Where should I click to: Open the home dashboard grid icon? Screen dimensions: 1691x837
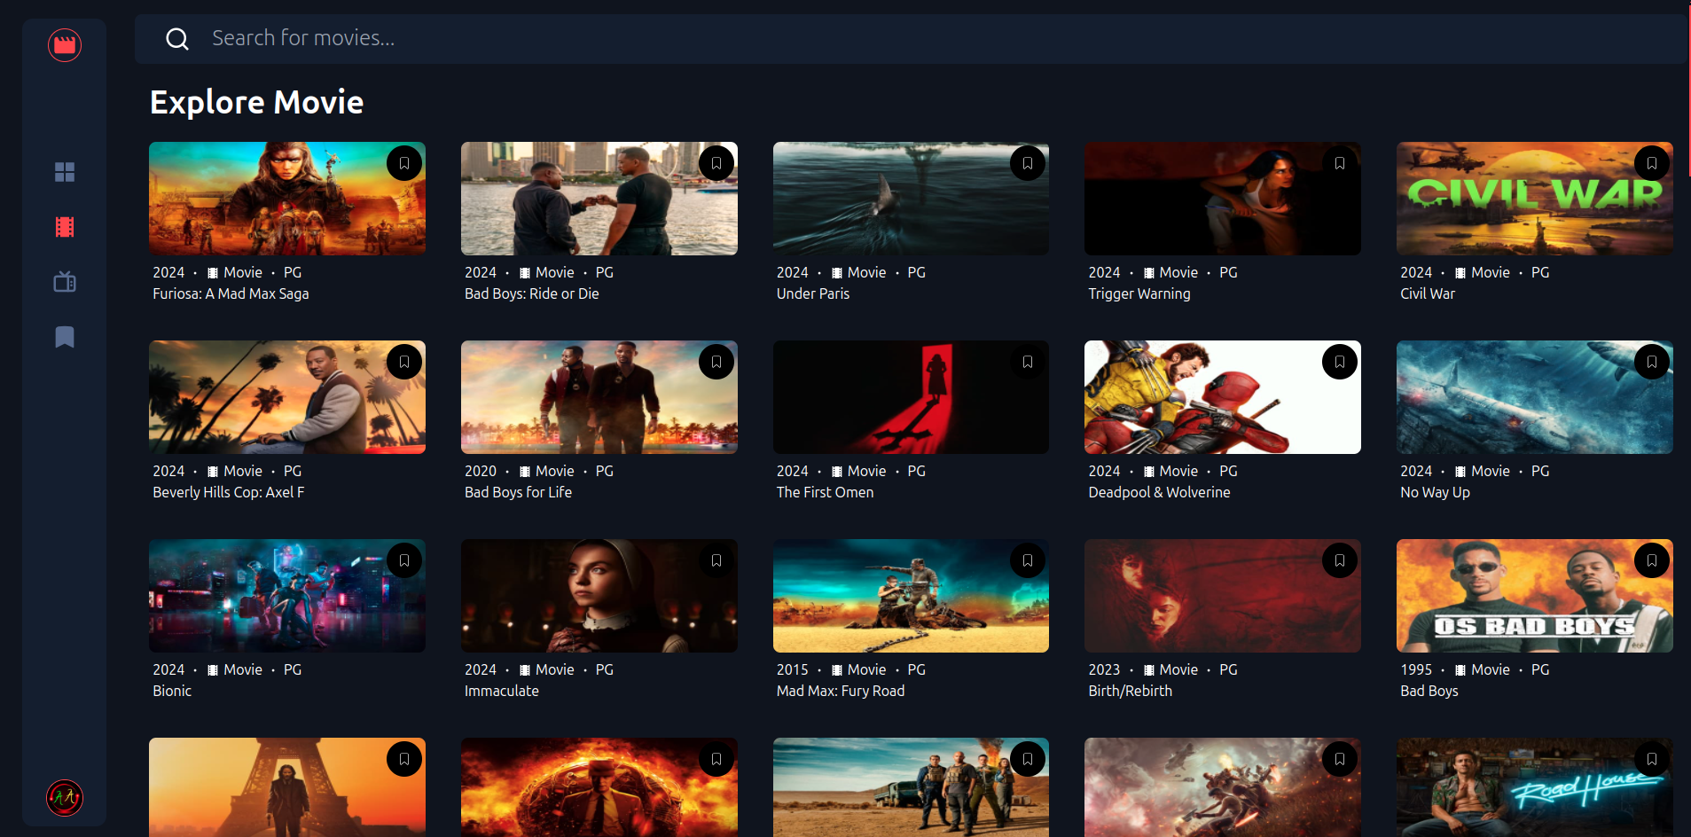click(65, 172)
